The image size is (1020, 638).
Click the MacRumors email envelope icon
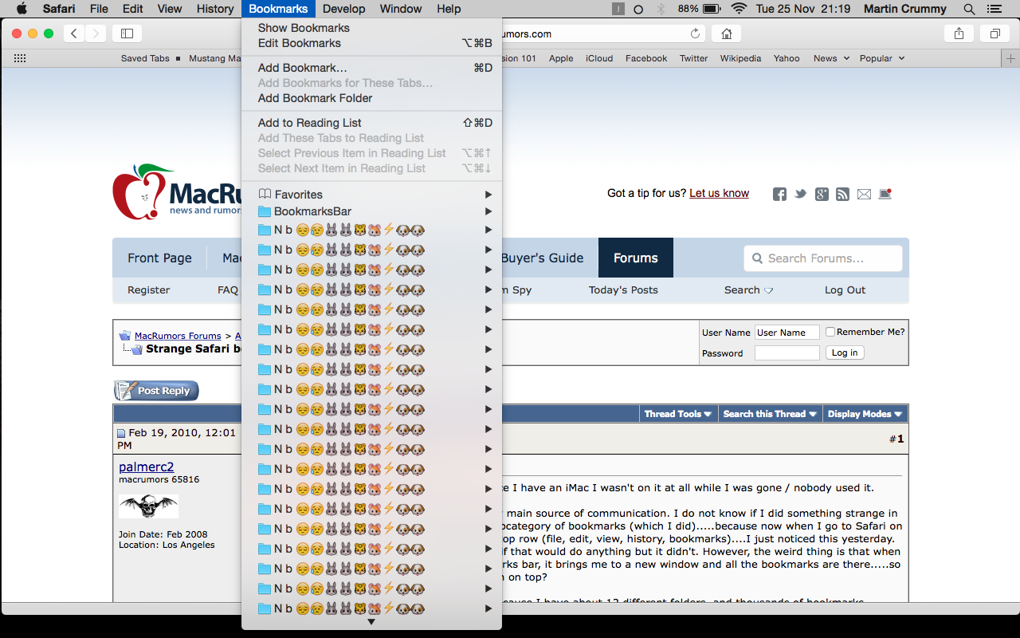[864, 194]
